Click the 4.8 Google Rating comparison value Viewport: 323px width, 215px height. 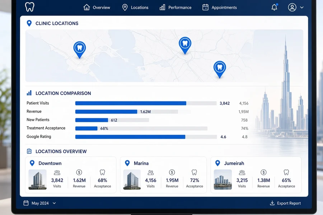coord(244,137)
